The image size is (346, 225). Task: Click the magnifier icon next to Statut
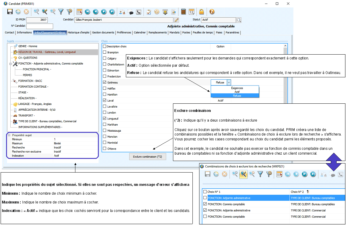[x=239, y=20]
